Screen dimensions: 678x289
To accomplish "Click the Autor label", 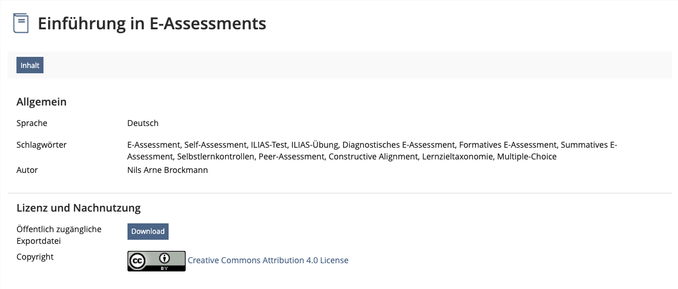I will (27, 170).
